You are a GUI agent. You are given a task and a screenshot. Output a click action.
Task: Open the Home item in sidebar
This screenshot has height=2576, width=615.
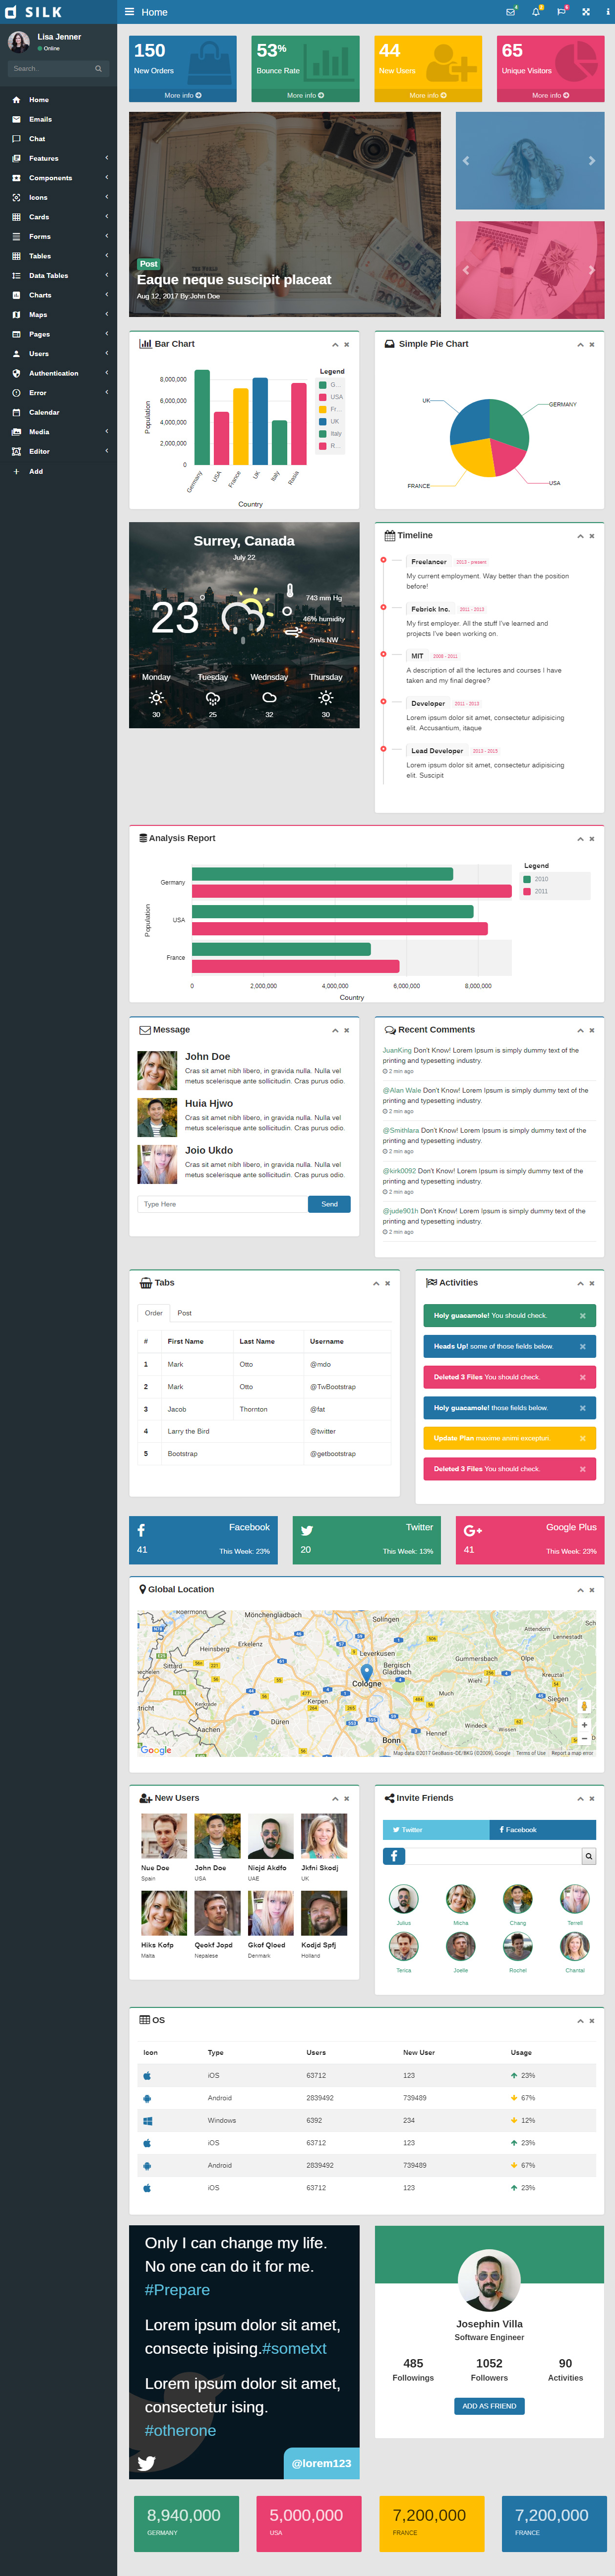(58, 100)
